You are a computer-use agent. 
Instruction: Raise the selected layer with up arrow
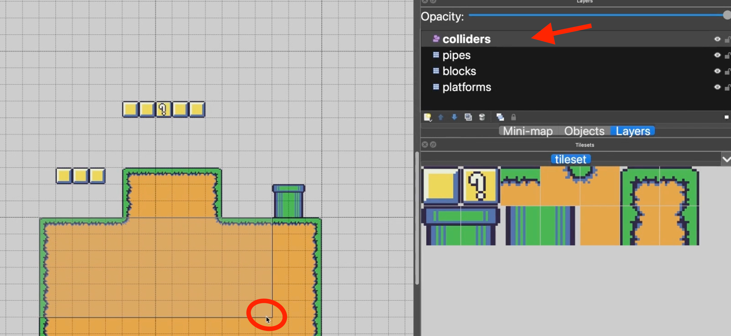[441, 117]
